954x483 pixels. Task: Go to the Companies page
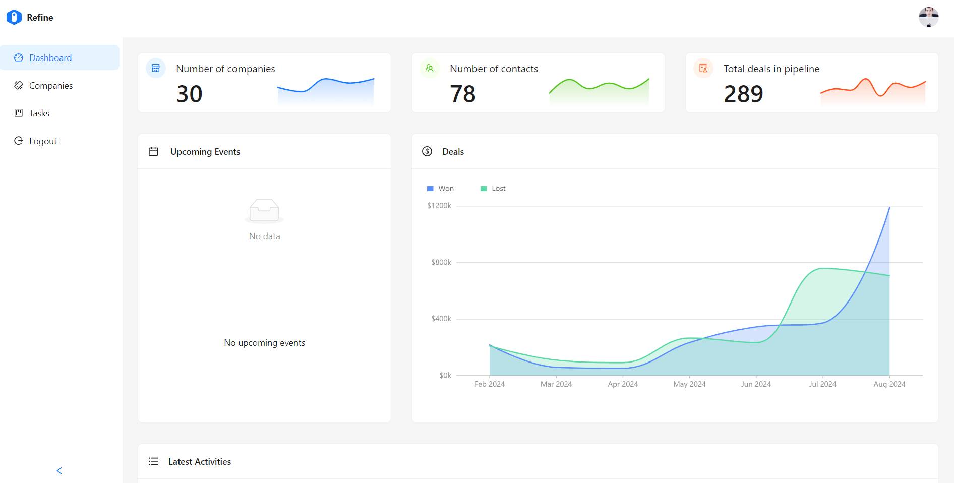[x=59, y=85]
